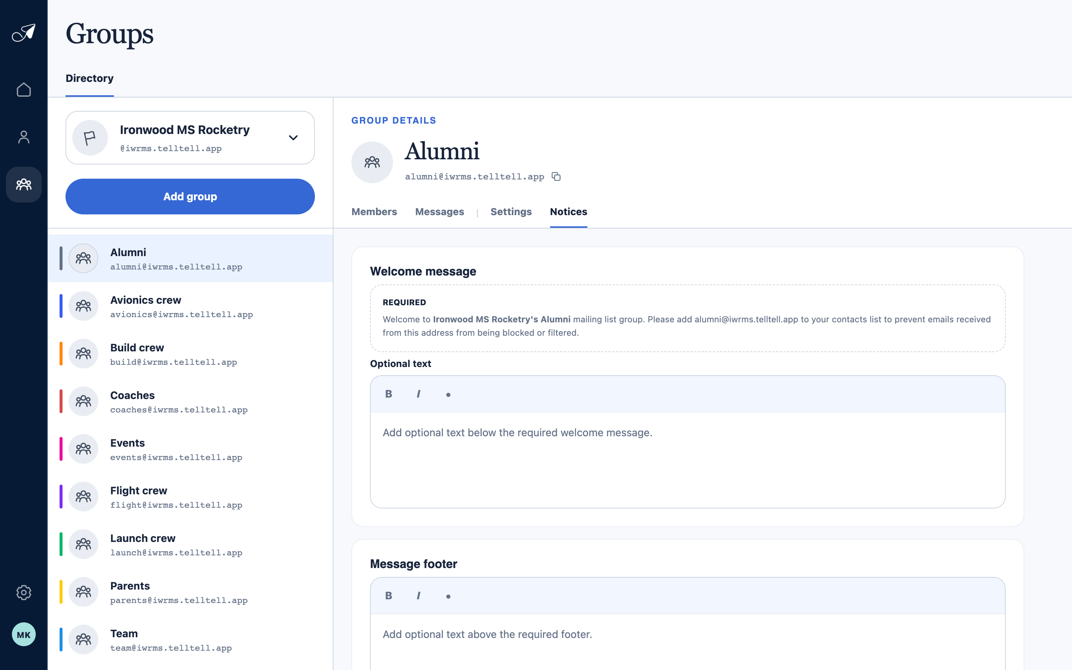Insert bullet in Message footer editor
The height and width of the screenshot is (670, 1072).
coord(448,596)
